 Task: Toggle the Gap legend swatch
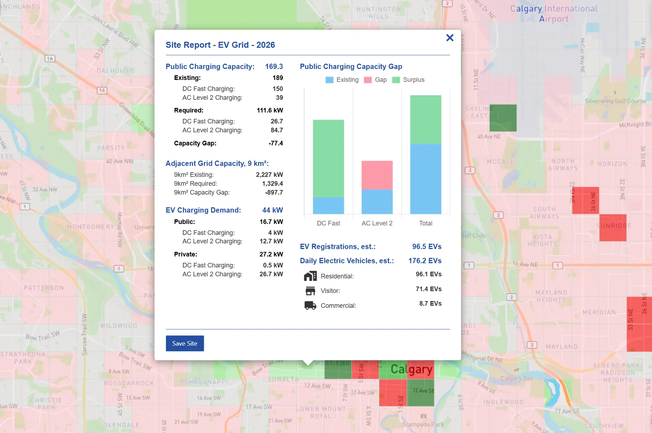(x=368, y=80)
